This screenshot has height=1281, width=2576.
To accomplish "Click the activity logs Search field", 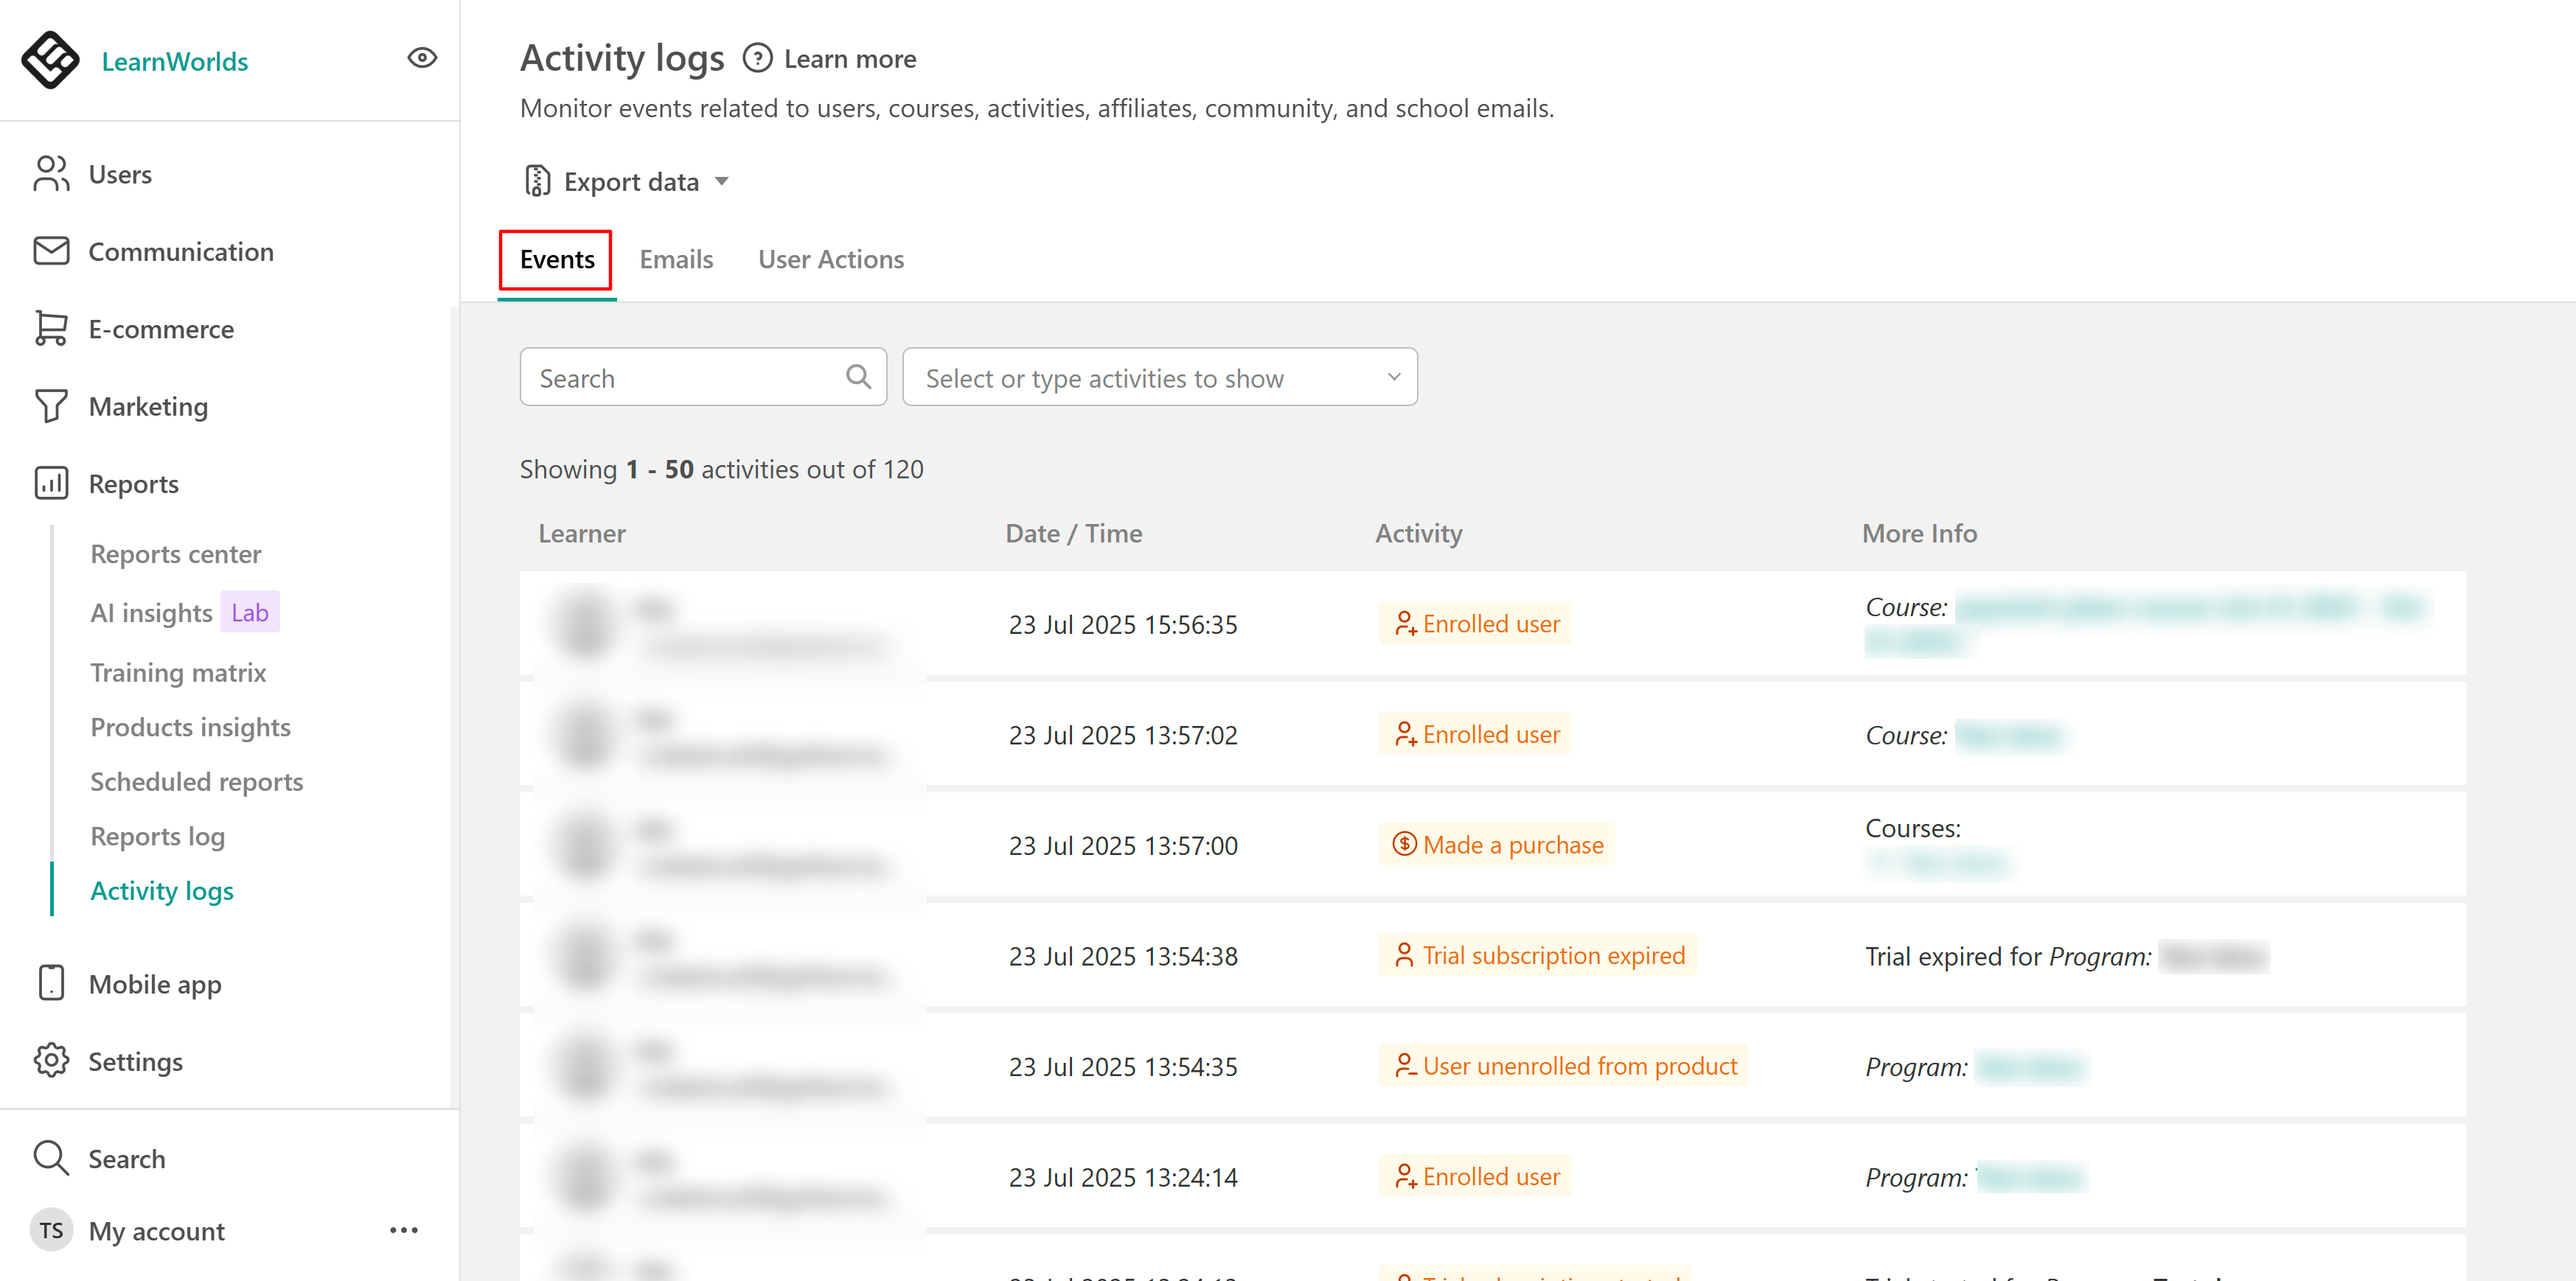I will click(x=690, y=377).
